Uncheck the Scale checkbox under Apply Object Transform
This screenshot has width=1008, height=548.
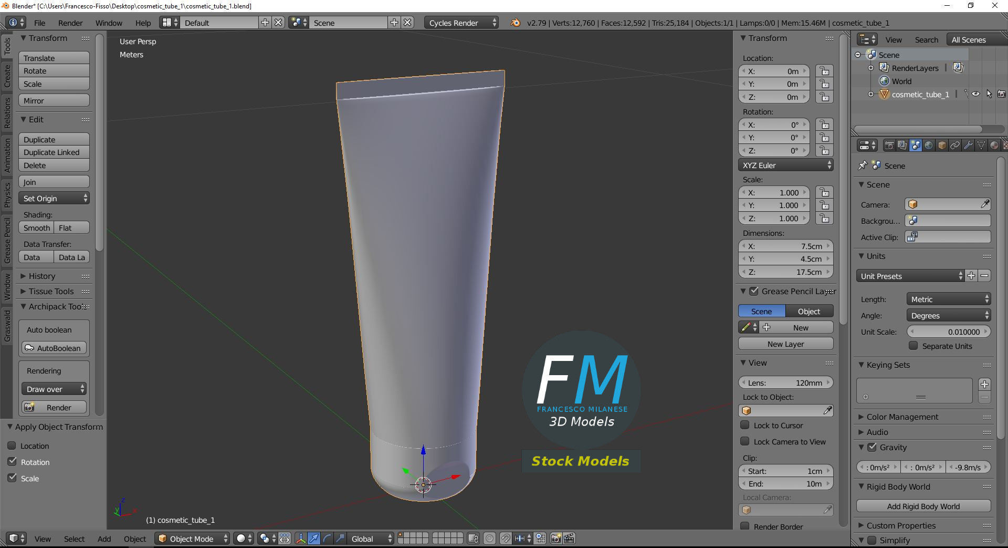(x=12, y=478)
